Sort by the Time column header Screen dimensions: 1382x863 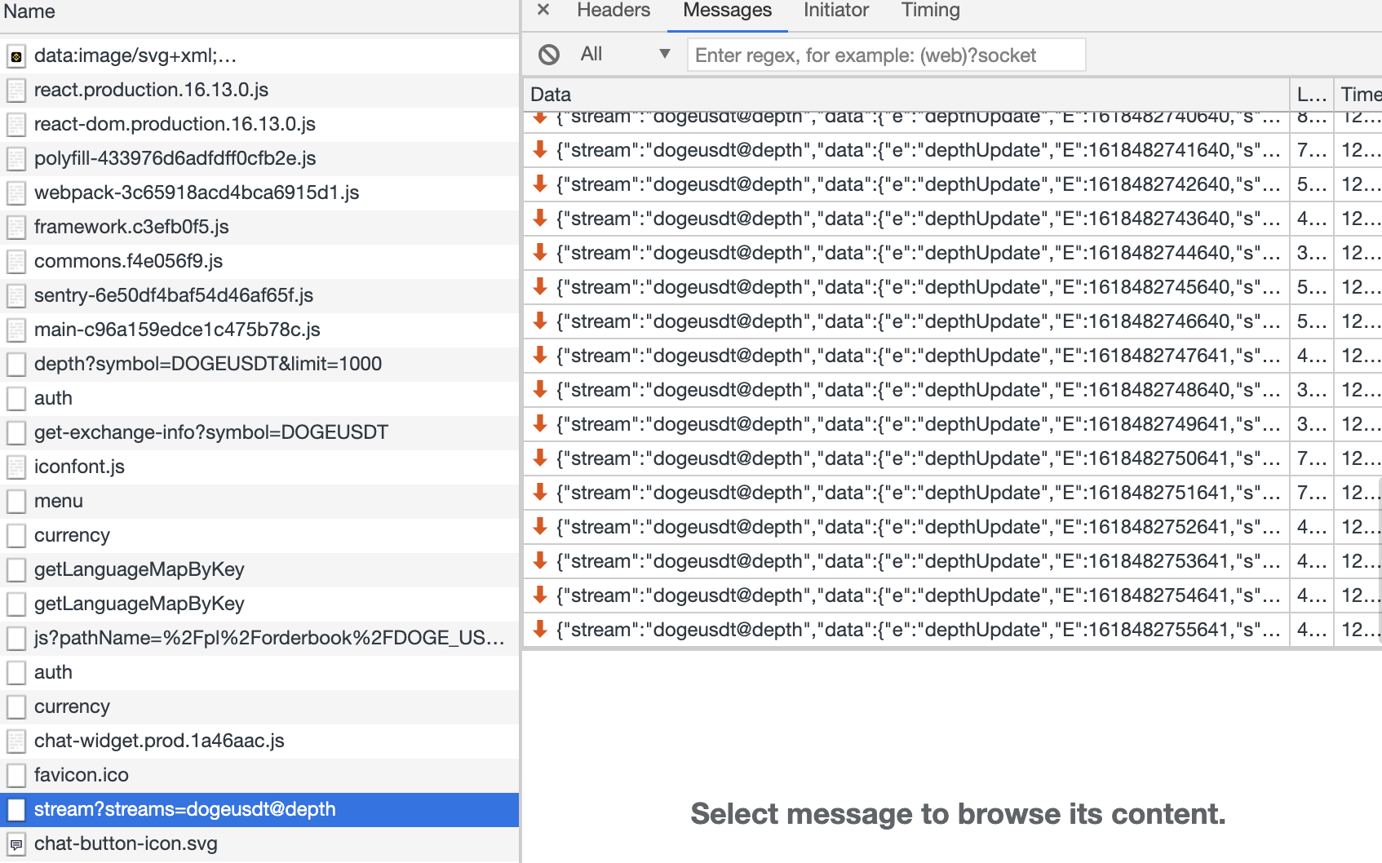click(x=1360, y=95)
